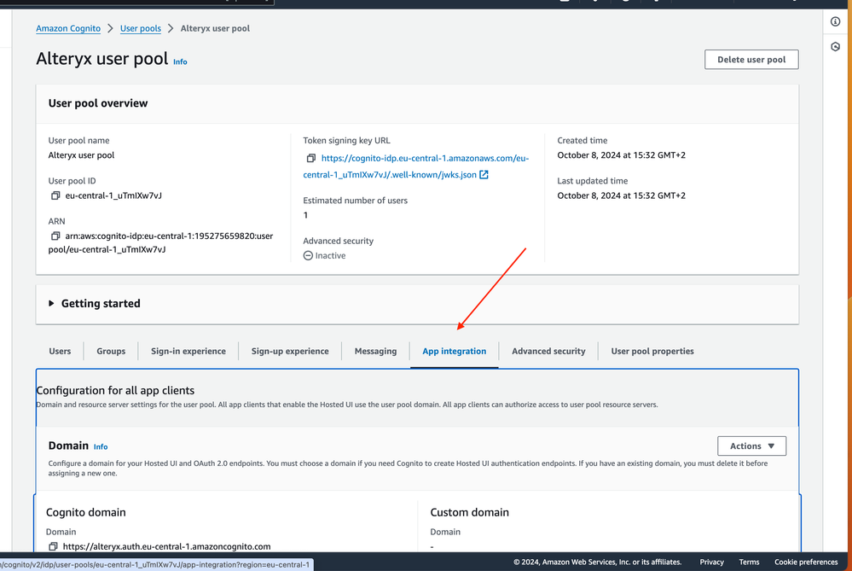The height and width of the screenshot is (571, 852).
Task: Click the User pool overview heading
Action: 98,103
